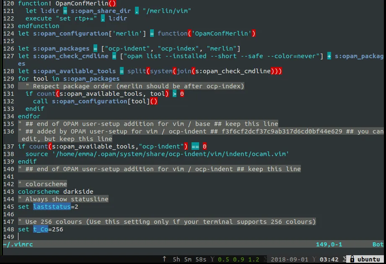Click the end of ocp-indent addition comment line 140

[x=159, y=169]
